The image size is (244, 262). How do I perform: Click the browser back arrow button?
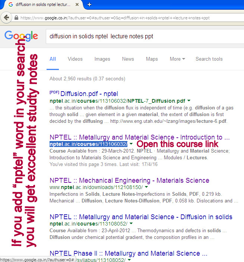[x=6, y=17]
